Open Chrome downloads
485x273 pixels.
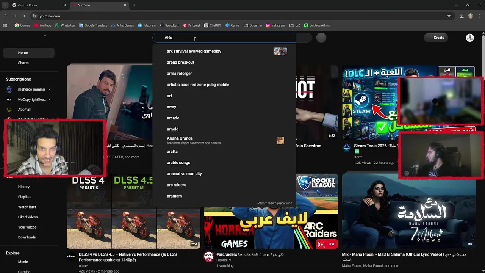pyautogui.click(x=462, y=16)
